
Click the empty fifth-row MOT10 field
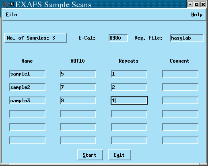pos(78,127)
